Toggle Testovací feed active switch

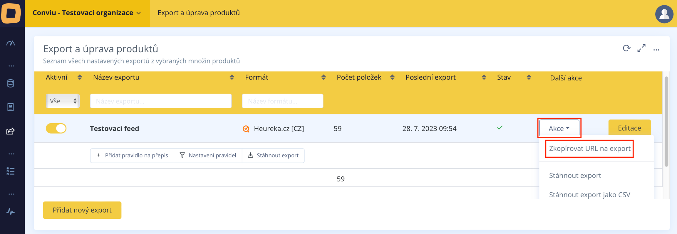56,128
